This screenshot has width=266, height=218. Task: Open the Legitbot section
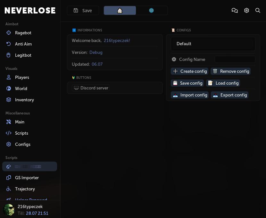(23, 55)
